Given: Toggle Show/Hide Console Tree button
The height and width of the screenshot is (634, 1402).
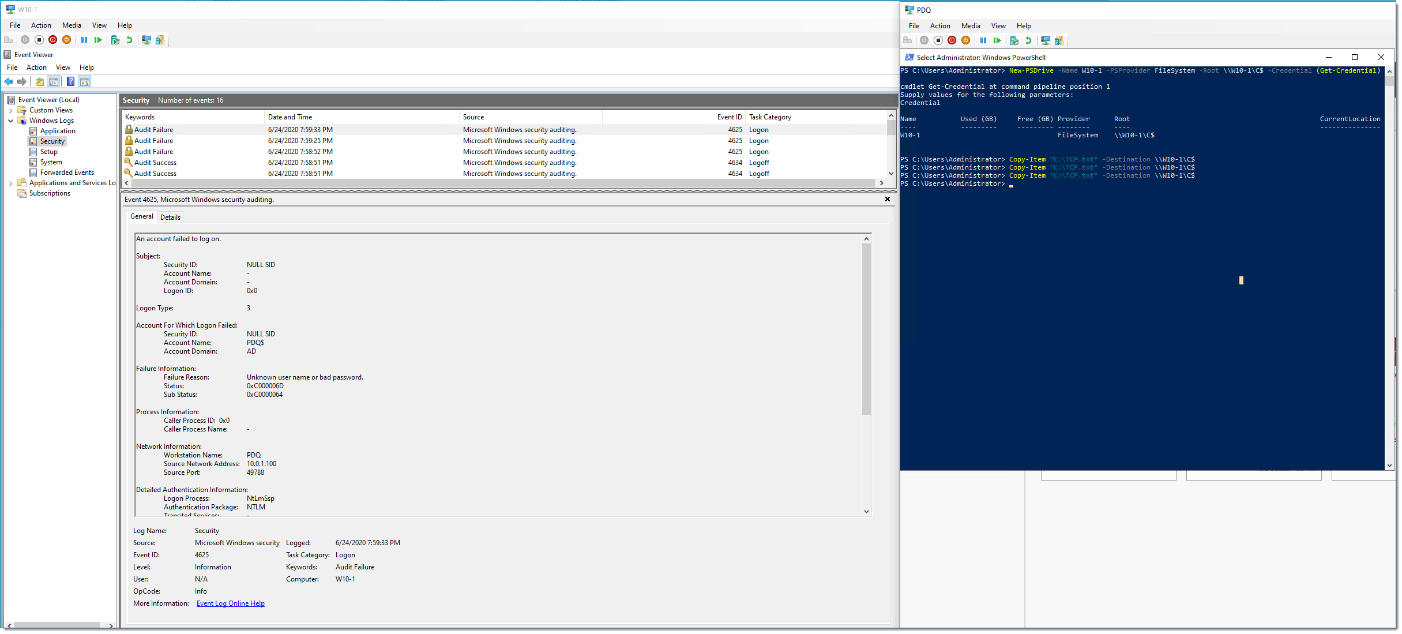Looking at the screenshot, I should (54, 82).
